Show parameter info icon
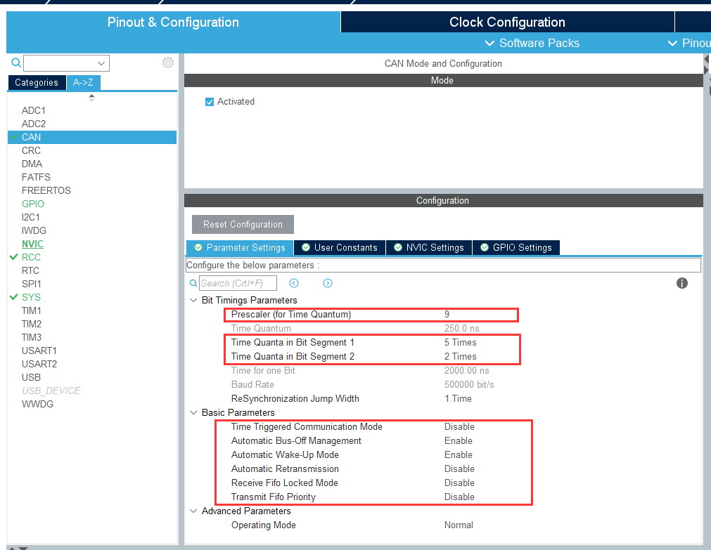The image size is (711, 550). pyautogui.click(x=682, y=283)
